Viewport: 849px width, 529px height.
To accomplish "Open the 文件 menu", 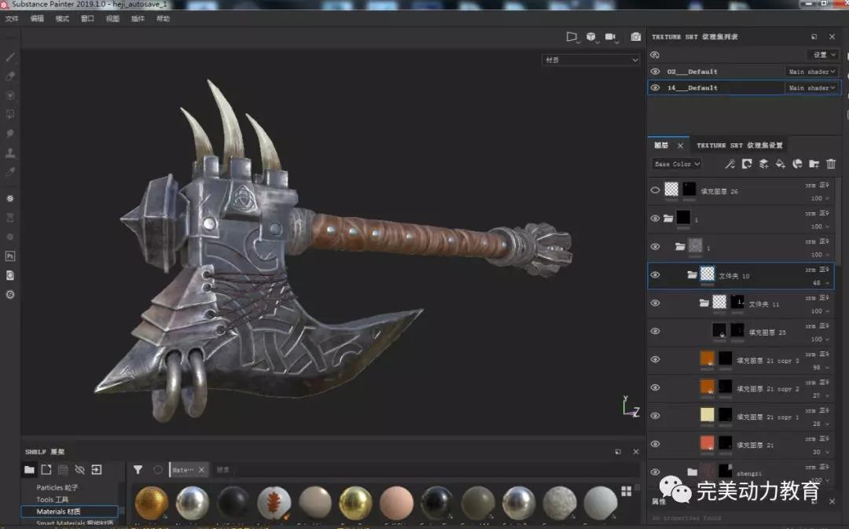I will (12, 19).
